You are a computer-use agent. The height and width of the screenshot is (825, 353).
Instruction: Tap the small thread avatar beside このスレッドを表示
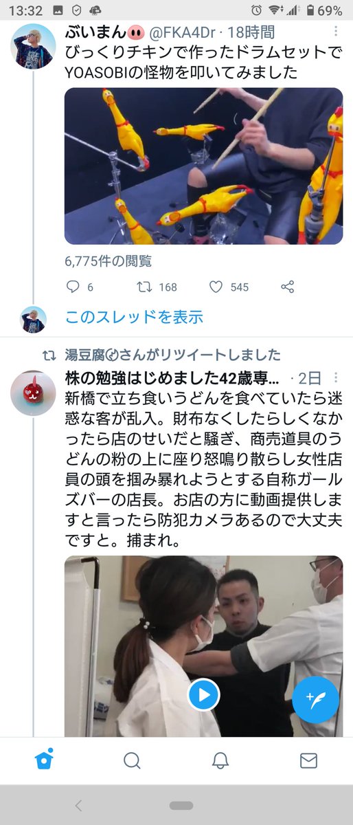pos(34,320)
